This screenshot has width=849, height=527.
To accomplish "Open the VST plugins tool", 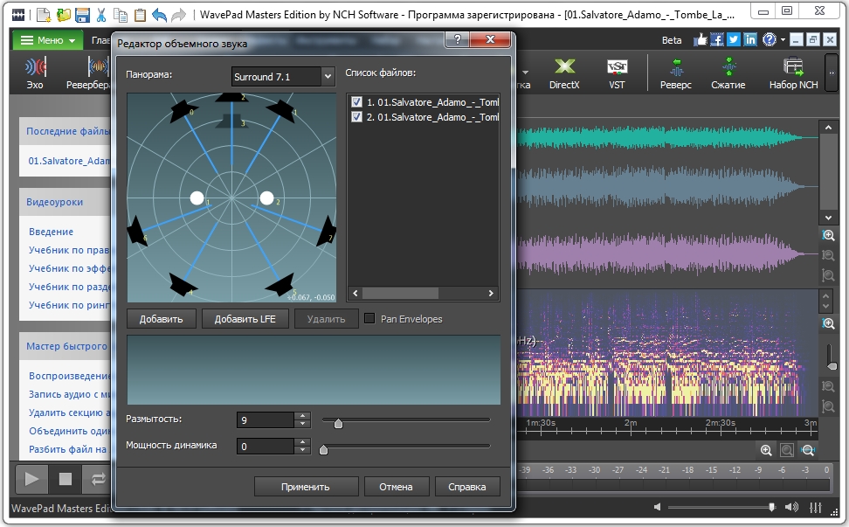I will point(617,73).
